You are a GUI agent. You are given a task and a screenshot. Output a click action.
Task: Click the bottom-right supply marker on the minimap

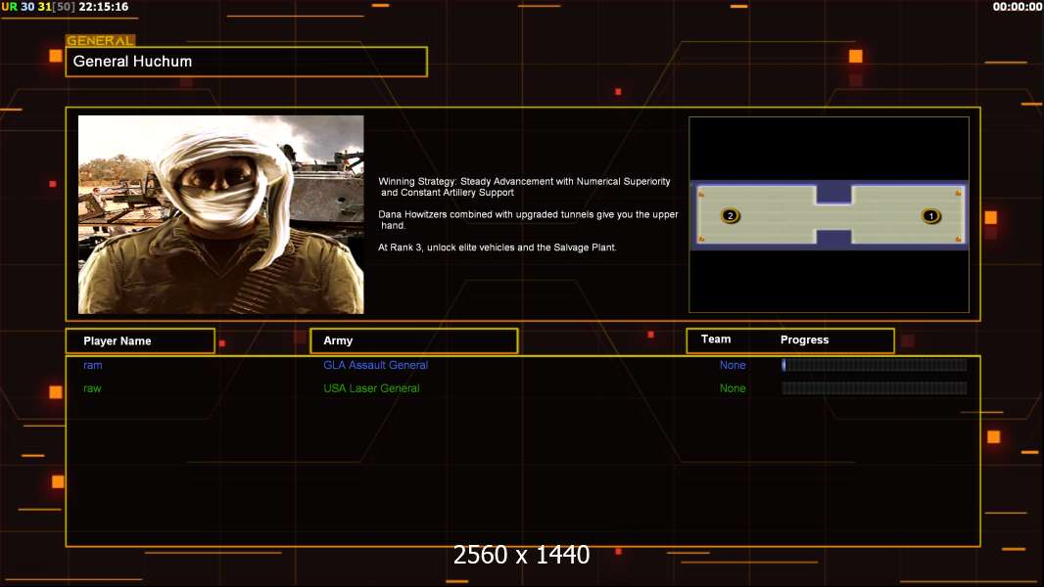pyautogui.click(x=958, y=238)
